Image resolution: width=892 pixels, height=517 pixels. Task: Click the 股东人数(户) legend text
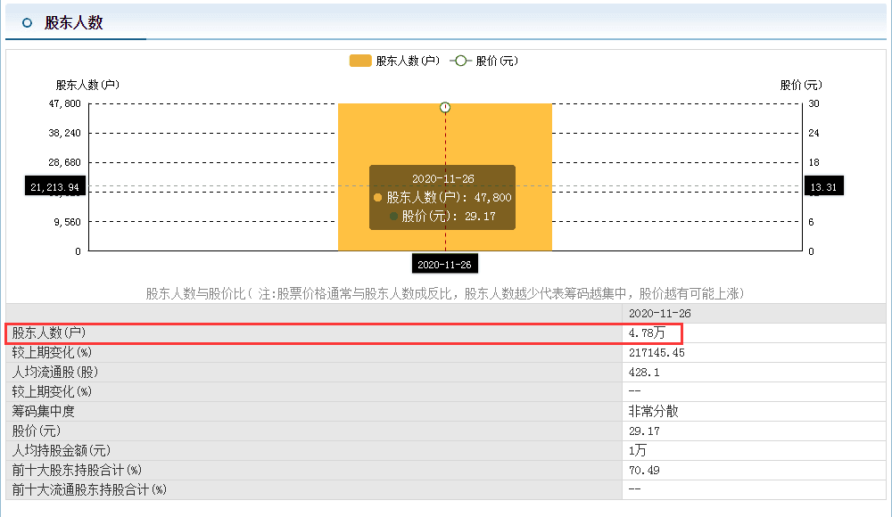[408, 61]
